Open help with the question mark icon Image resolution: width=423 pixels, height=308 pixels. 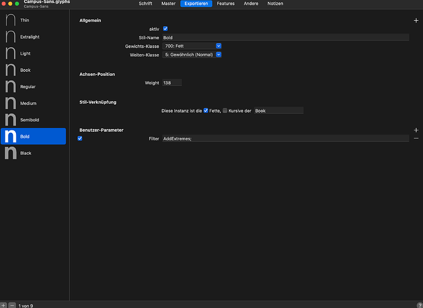coord(419,304)
